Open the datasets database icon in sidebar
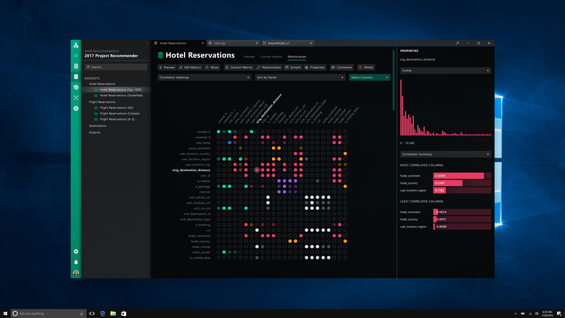The width and height of the screenshot is (565, 318). 76,77
